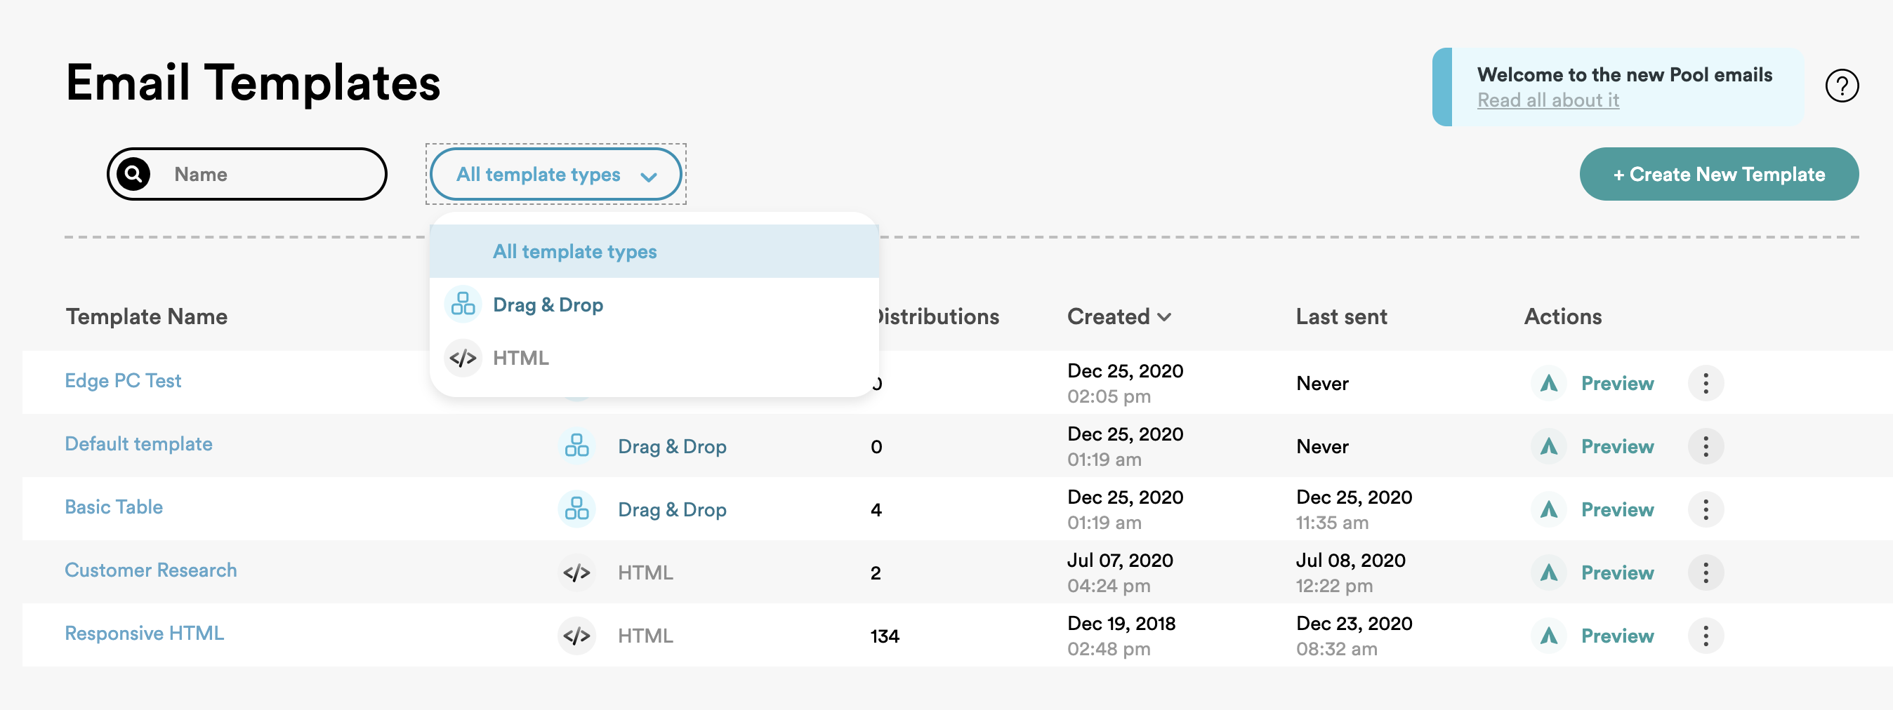This screenshot has height=710, width=1893.
Task: Open more actions menu for Responsive HTML
Action: [1705, 636]
